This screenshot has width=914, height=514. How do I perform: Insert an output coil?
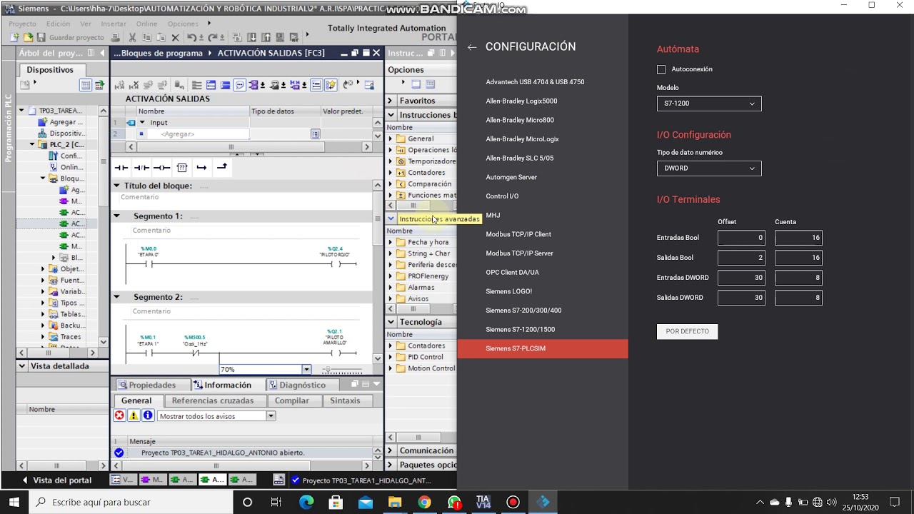coord(162,168)
